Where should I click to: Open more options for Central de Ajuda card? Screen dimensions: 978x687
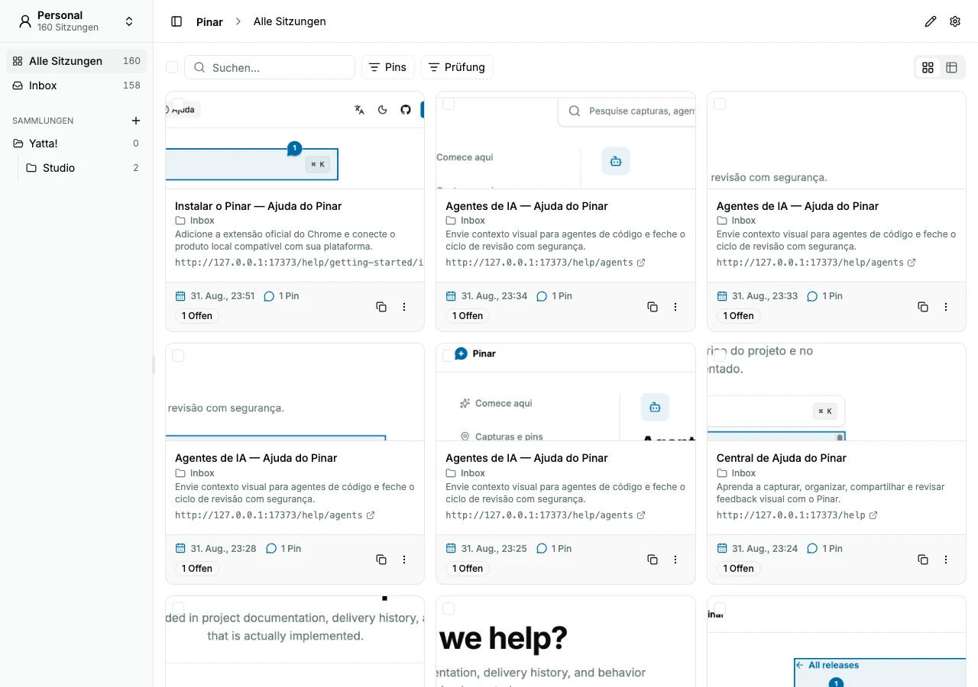click(946, 560)
